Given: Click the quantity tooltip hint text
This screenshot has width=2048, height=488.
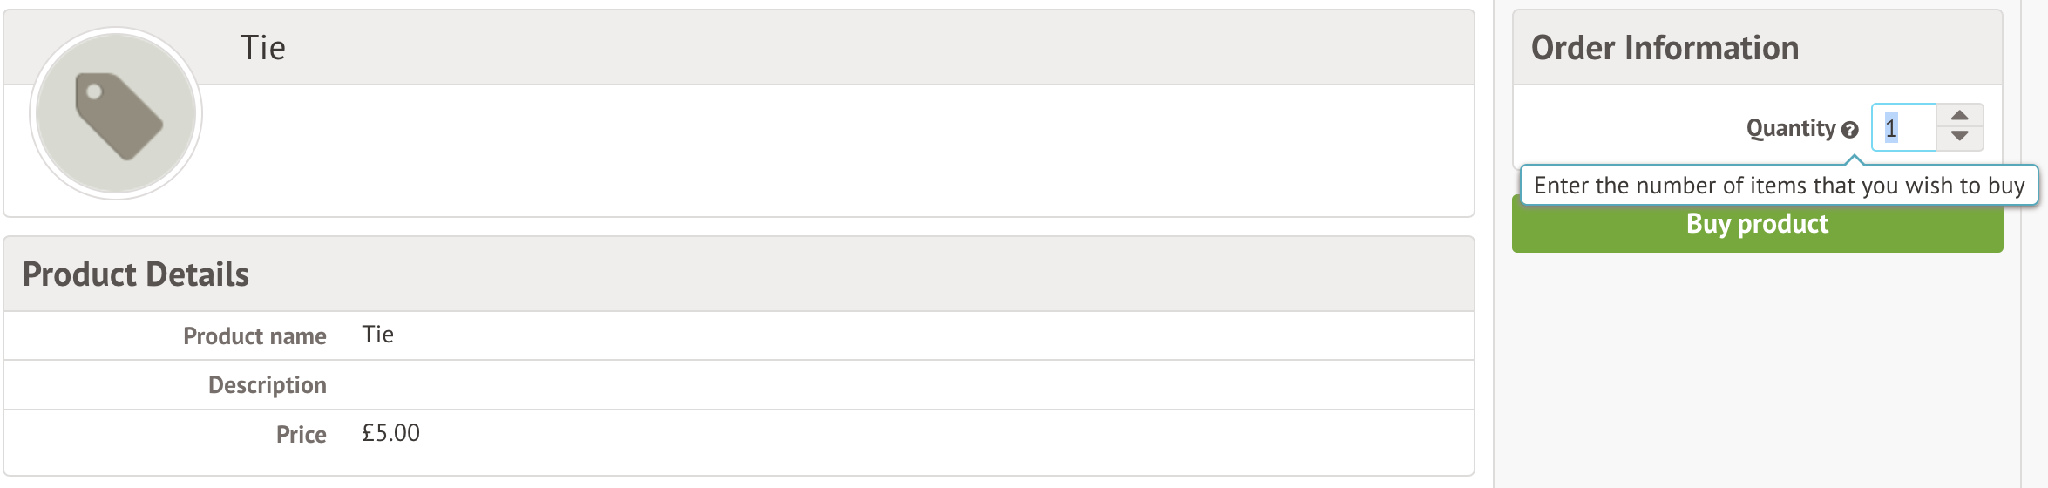Looking at the screenshot, I should coord(1779,186).
